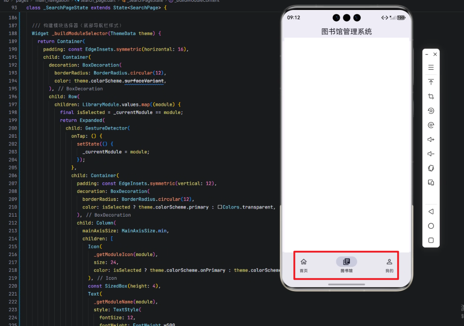Click line number 205 in the gutter
The image size is (464, 326).
tap(13, 168)
